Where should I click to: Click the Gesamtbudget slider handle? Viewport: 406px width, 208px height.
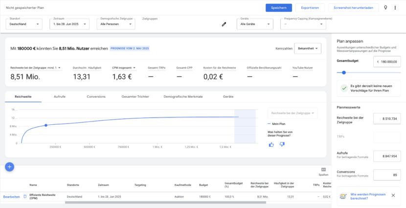(x=344, y=72)
